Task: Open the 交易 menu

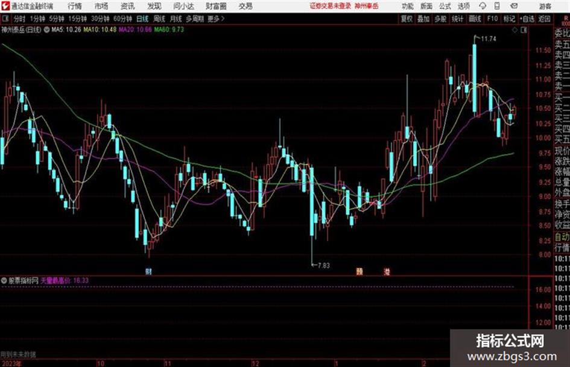Action: [245, 6]
